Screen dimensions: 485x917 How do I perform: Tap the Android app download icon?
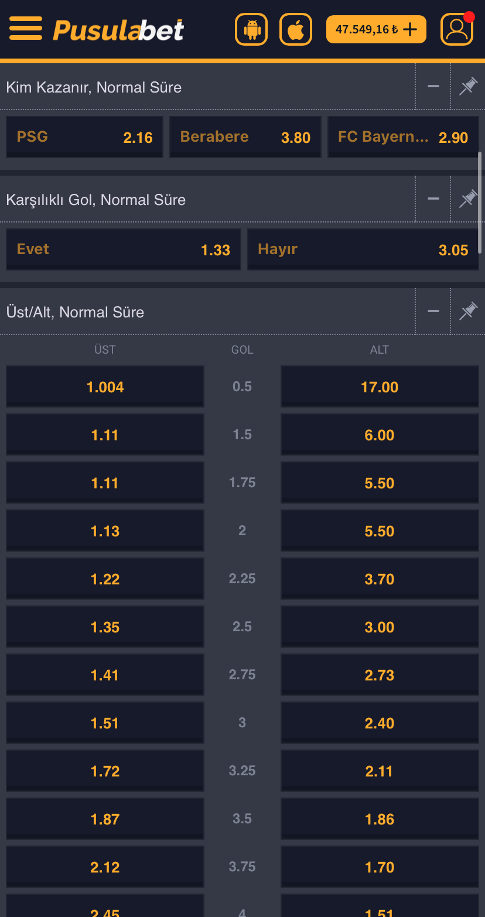point(251,29)
